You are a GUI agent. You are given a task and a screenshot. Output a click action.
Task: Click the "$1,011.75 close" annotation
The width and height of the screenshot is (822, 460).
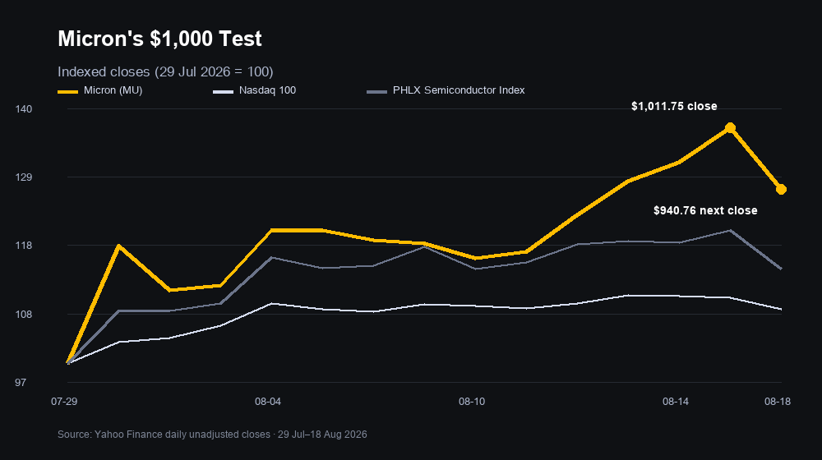(x=674, y=106)
